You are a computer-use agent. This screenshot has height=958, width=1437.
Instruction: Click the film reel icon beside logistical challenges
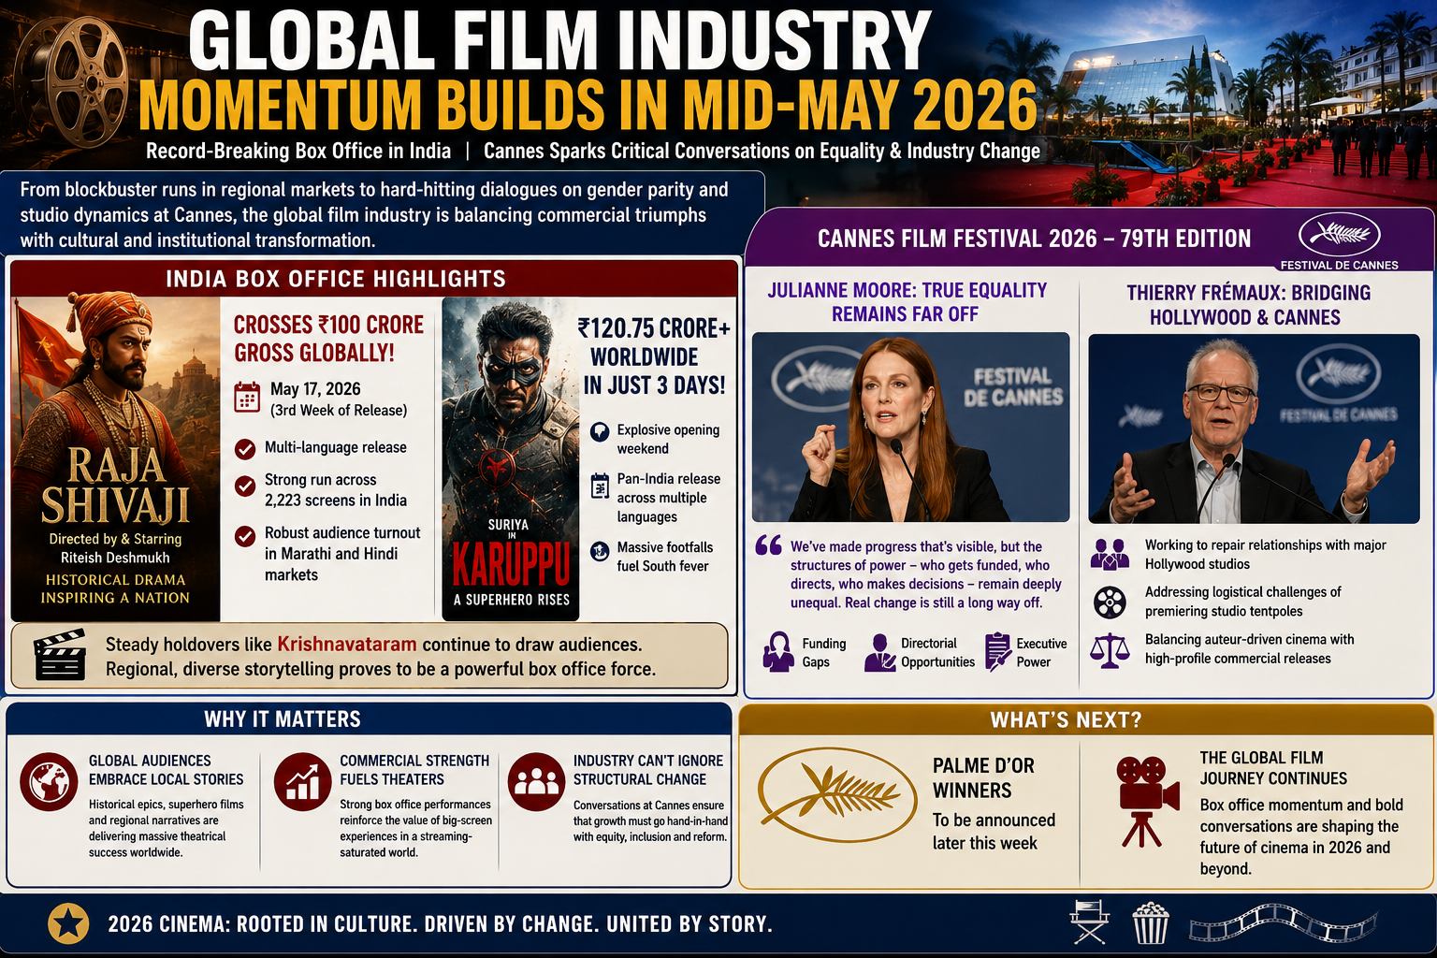(1110, 602)
